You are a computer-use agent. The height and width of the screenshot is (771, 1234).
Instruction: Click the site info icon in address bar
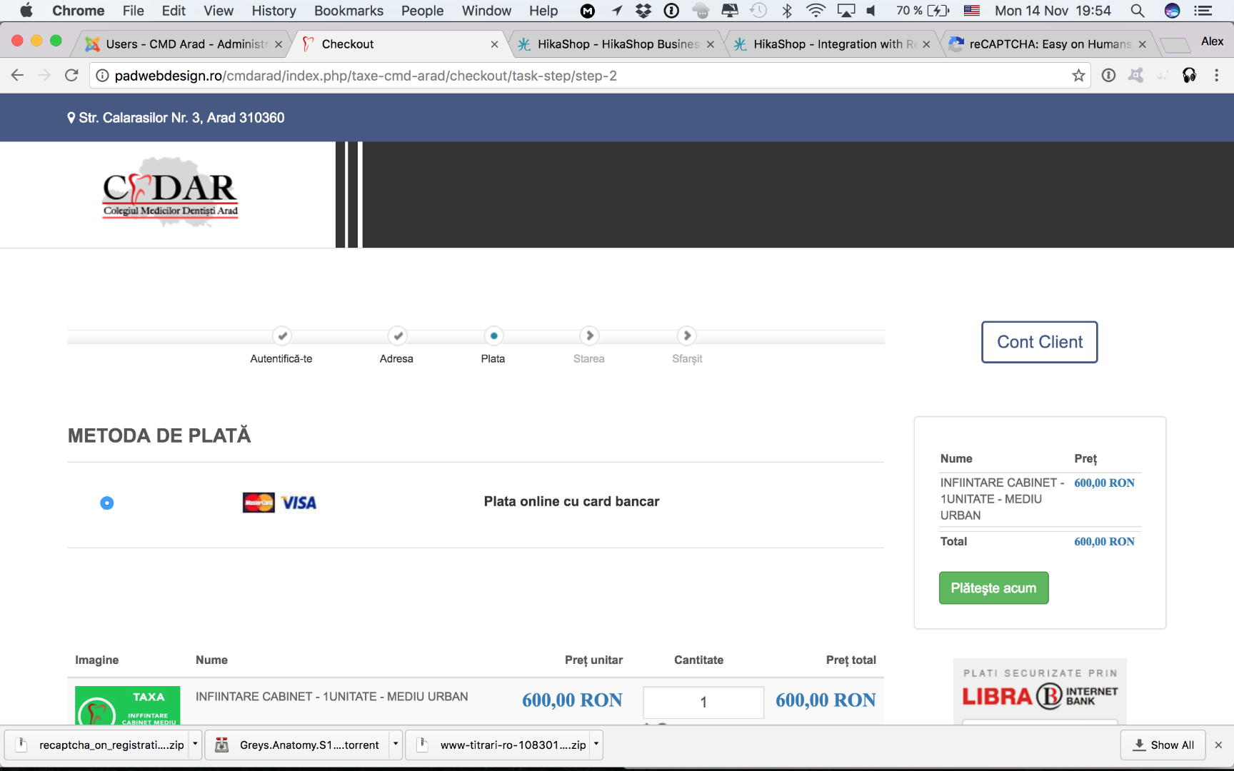pyautogui.click(x=102, y=76)
